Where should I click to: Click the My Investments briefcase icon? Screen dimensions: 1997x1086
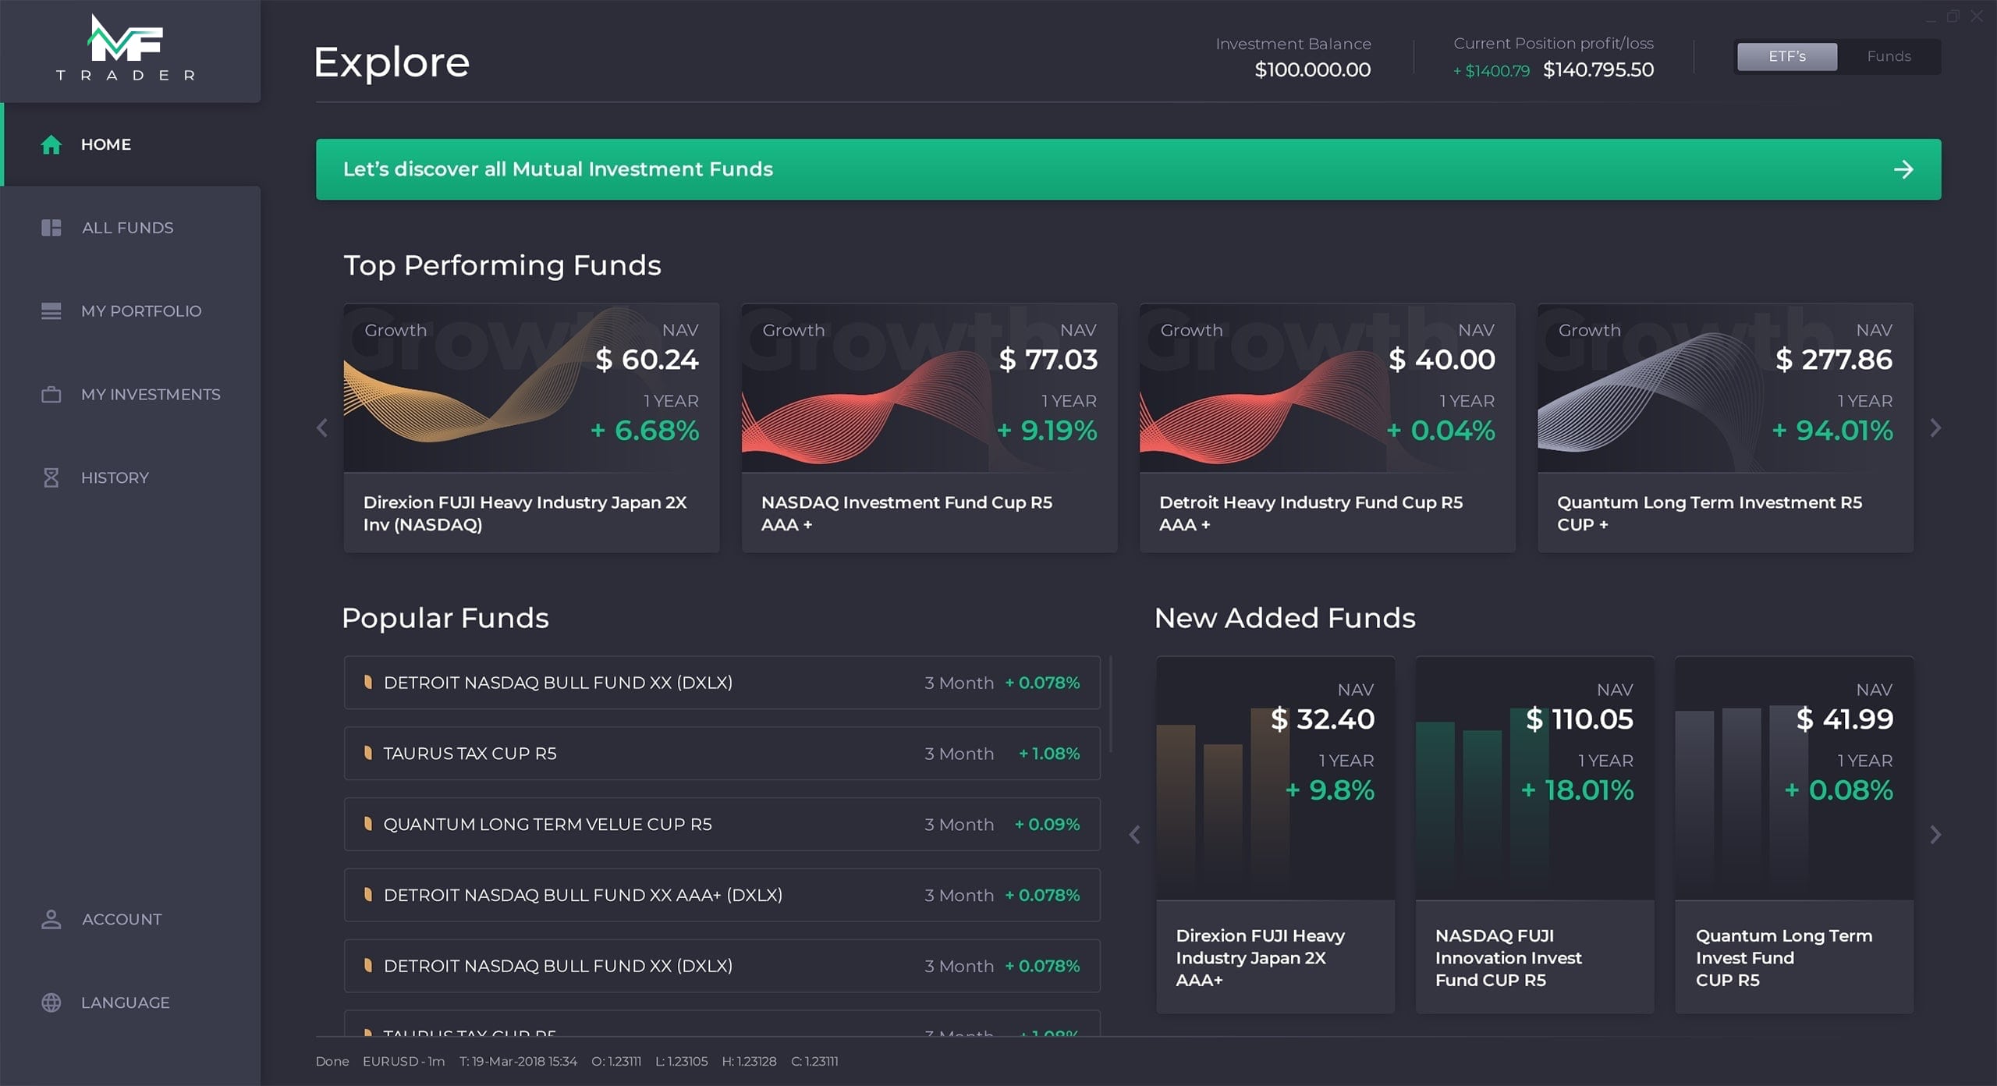click(51, 395)
